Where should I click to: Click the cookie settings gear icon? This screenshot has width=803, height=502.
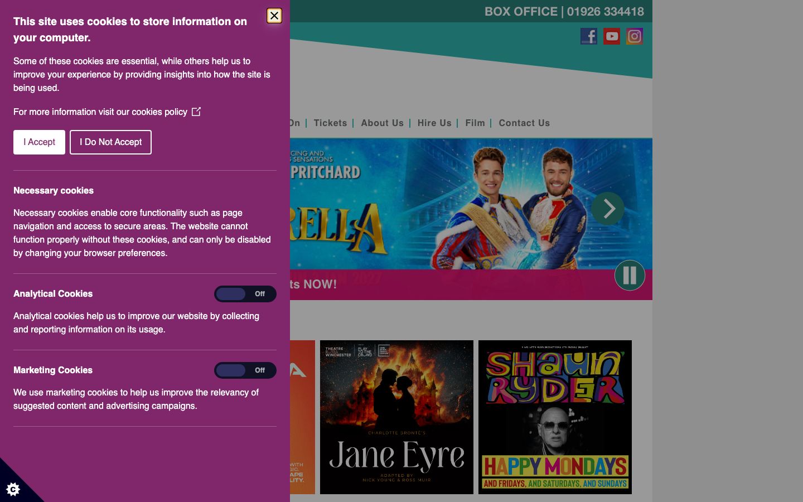click(13, 489)
